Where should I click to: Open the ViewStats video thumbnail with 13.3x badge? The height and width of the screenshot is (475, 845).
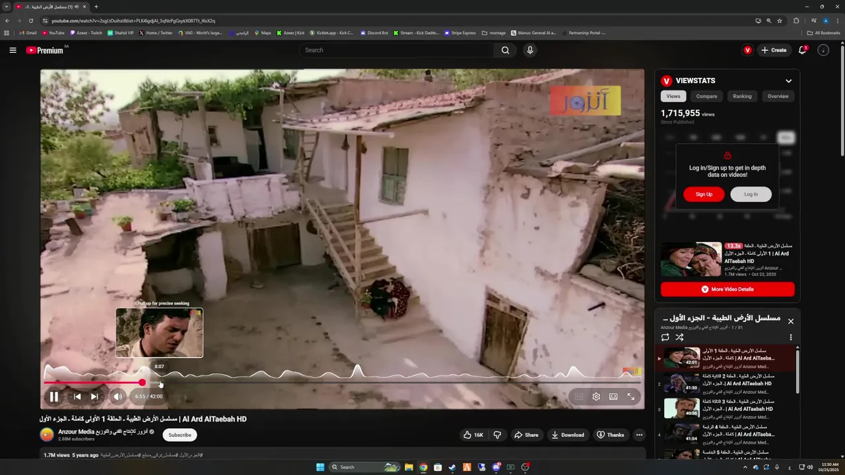coord(691,259)
